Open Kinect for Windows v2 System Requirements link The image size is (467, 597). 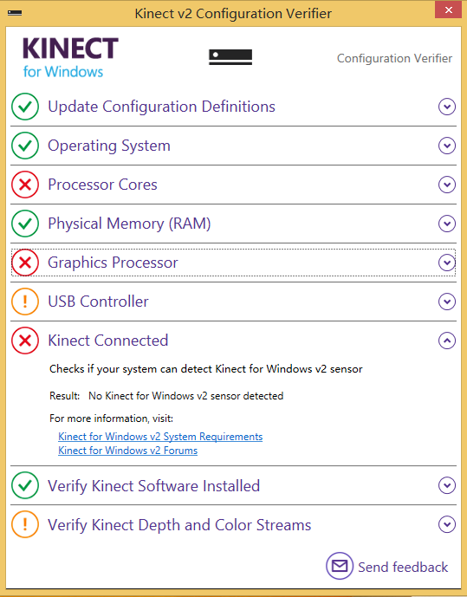pyautogui.click(x=160, y=437)
